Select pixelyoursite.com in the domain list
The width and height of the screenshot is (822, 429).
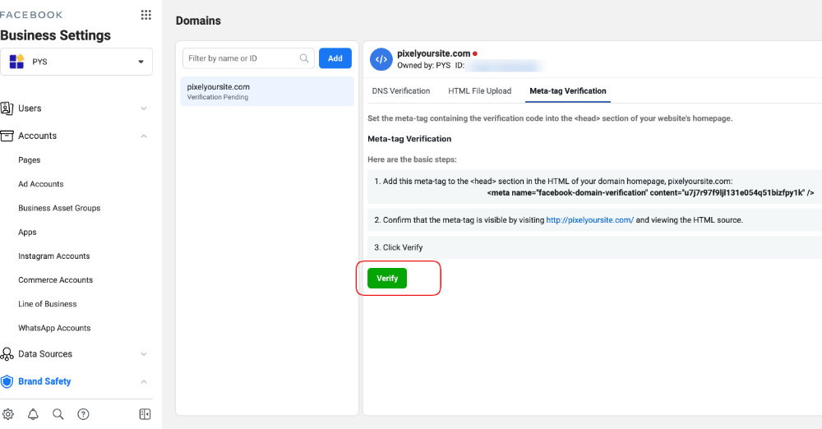(x=267, y=91)
